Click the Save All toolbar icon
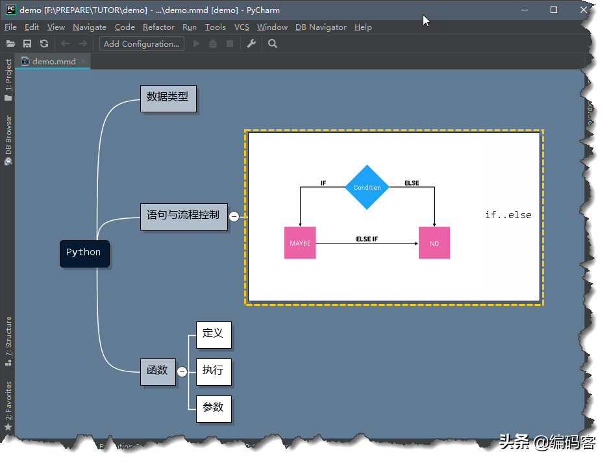Image resolution: width=609 pixels, height=463 pixels. (x=27, y=44)
